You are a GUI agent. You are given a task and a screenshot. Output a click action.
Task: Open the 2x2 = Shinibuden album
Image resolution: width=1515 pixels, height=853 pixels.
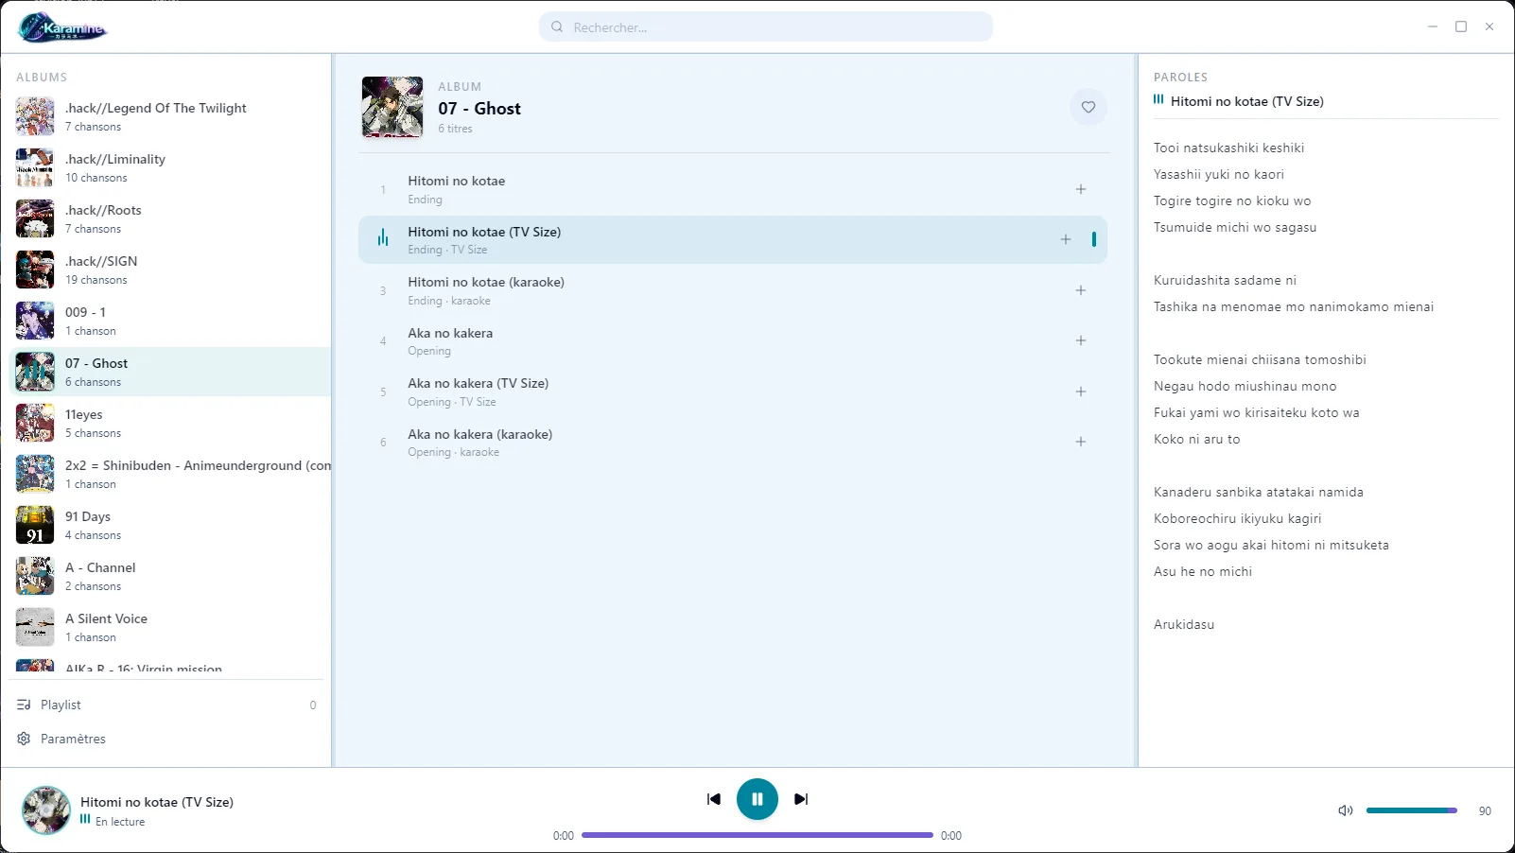click(170, 474)
